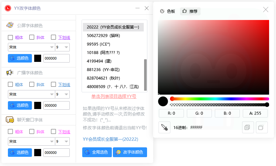
Task: Click the A: 255 value field
Action: click(x=255, y=113)
